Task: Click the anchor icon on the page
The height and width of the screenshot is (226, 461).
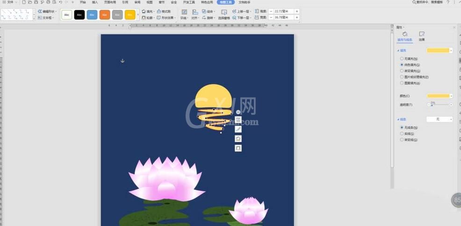Action: [x=122, y=61]
